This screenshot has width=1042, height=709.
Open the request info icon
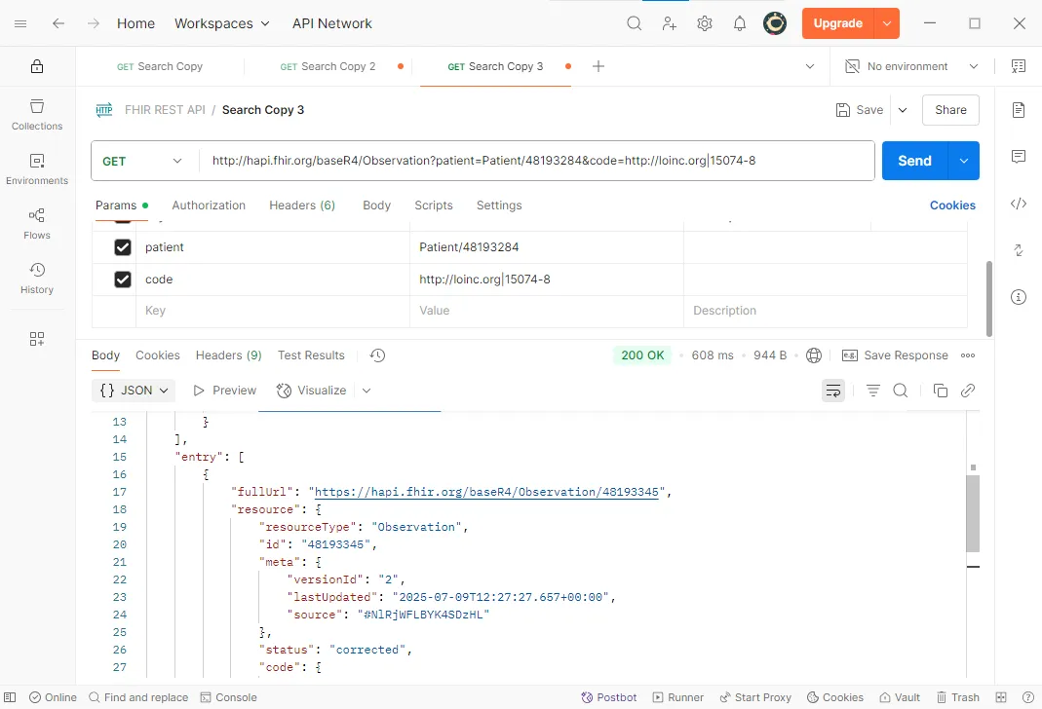click(x=1019, y=297)
